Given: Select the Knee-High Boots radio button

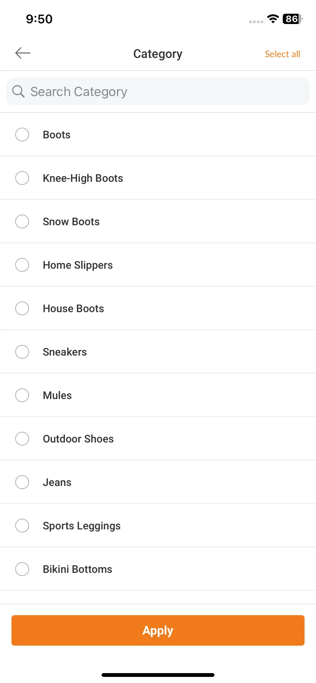Looking at the screenshot, I should [x=22, y=178].
